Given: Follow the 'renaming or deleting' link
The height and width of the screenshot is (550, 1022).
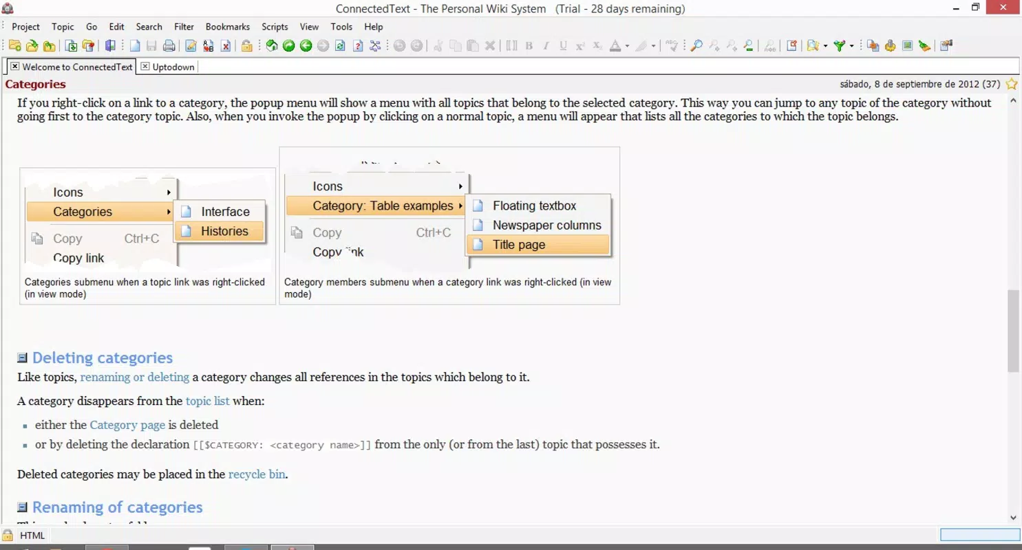Looking at the screenshot, I should tap(135, 377).
